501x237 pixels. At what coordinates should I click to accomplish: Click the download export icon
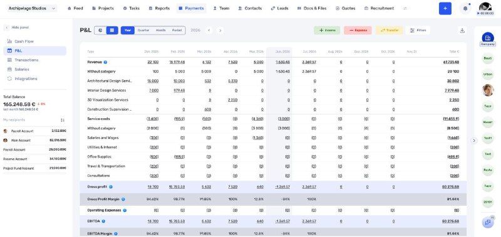pos(462,30)
